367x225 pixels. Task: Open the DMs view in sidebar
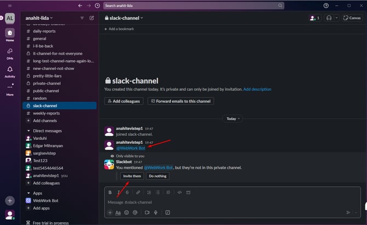click(10, 53)
